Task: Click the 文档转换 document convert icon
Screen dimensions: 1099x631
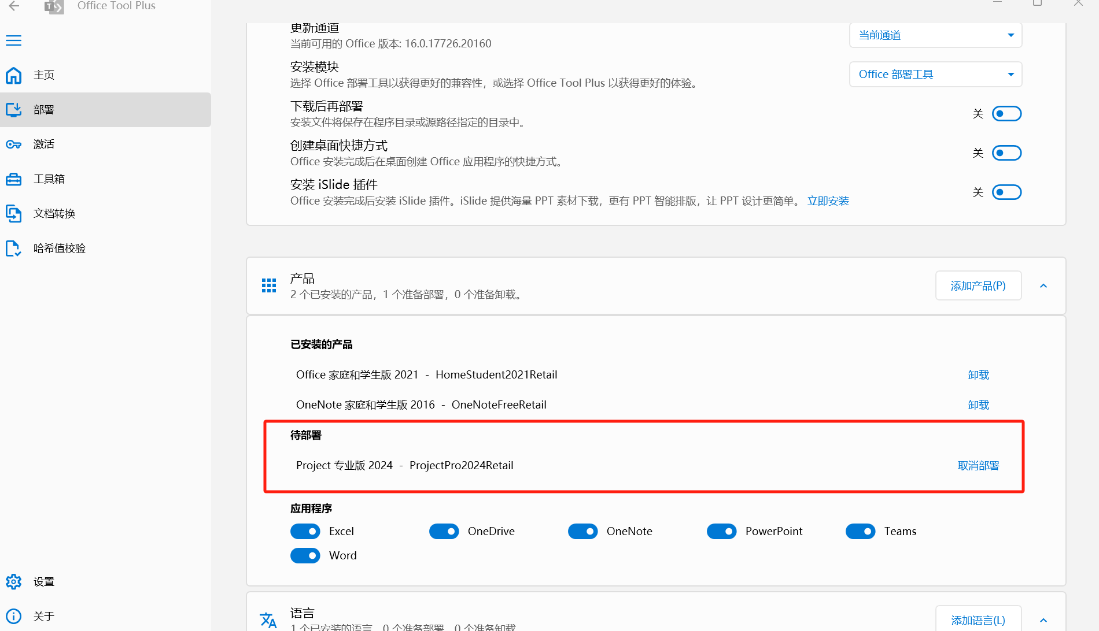Action: pyautogui.click(x=14, y=214)
